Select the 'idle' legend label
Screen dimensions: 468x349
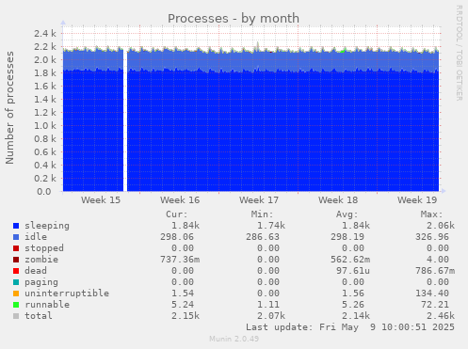[x=36, y=237]
